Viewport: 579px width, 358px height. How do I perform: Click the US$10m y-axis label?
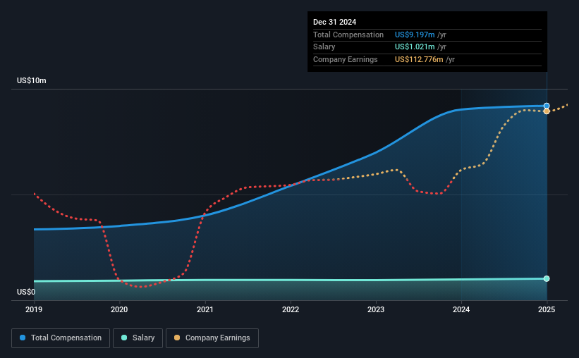tap(32, 80)
